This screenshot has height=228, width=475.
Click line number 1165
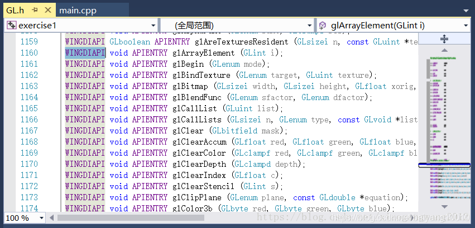tap(29, 108)
